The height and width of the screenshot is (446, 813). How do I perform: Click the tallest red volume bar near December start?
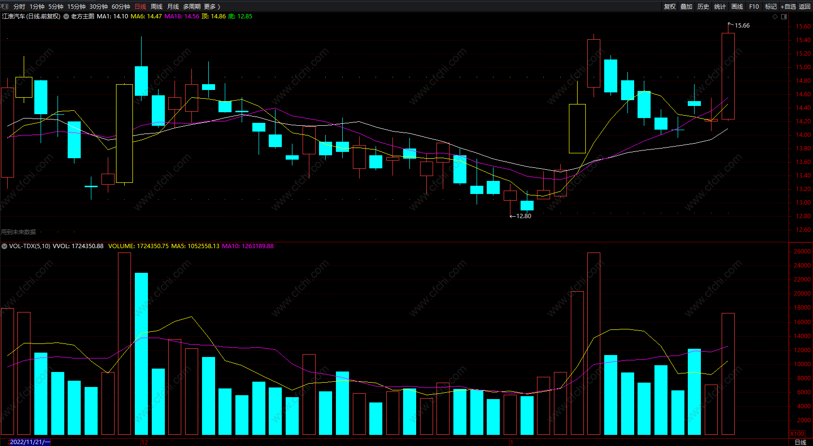[x=124, y=344]
